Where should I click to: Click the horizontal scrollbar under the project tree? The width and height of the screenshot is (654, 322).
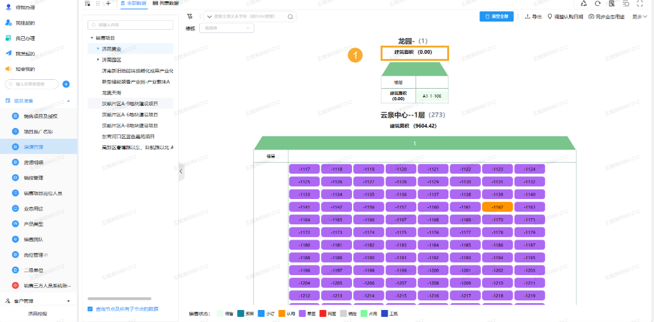tap(119, 299)
